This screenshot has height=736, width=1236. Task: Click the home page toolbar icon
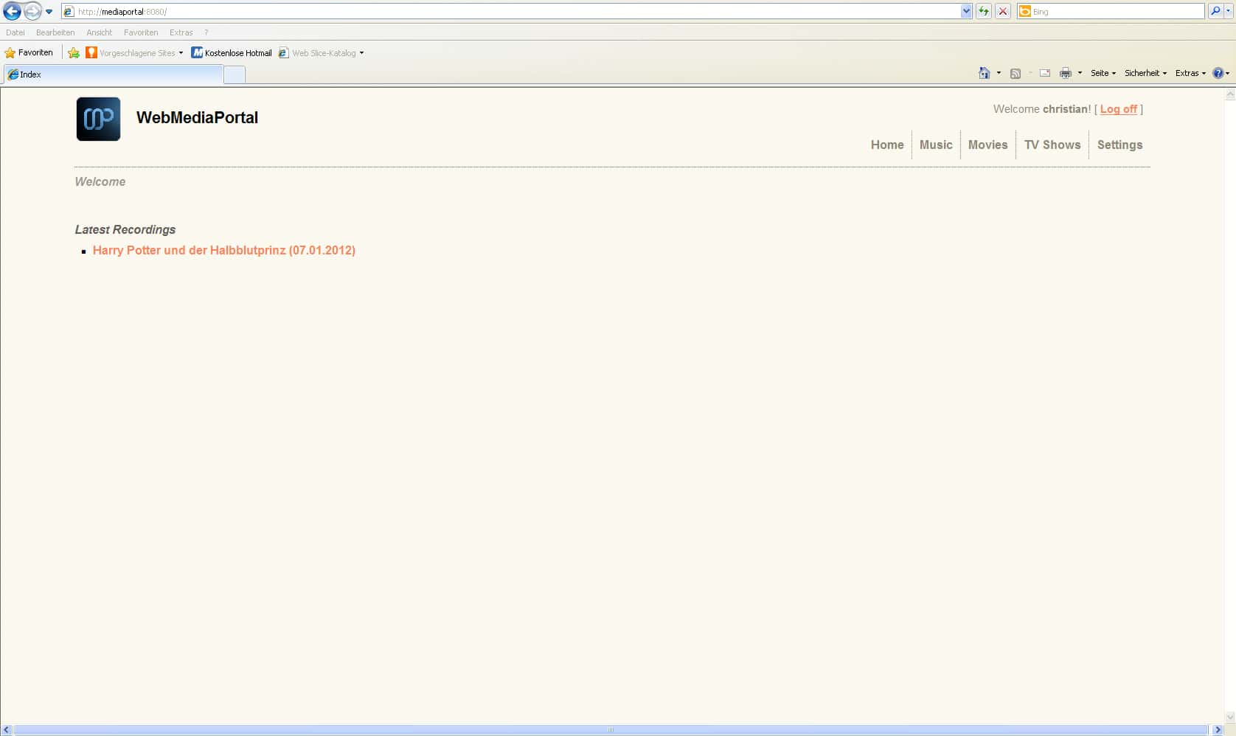coord(984,73)
